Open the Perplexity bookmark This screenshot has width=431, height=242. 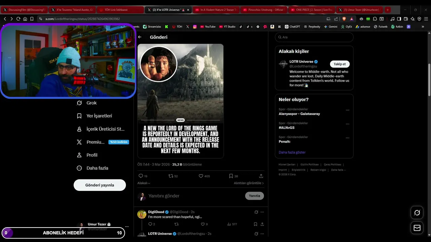pos(312,27)
